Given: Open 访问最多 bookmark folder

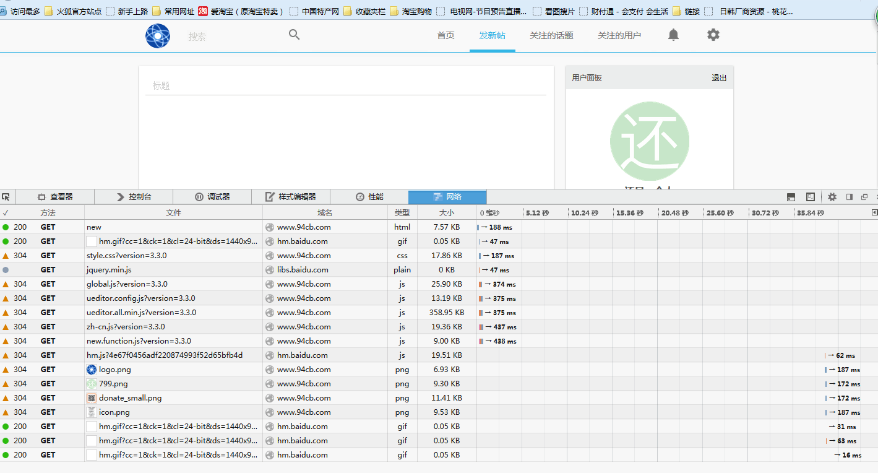Looking at the screenshot, I should [x=20, y=11].
